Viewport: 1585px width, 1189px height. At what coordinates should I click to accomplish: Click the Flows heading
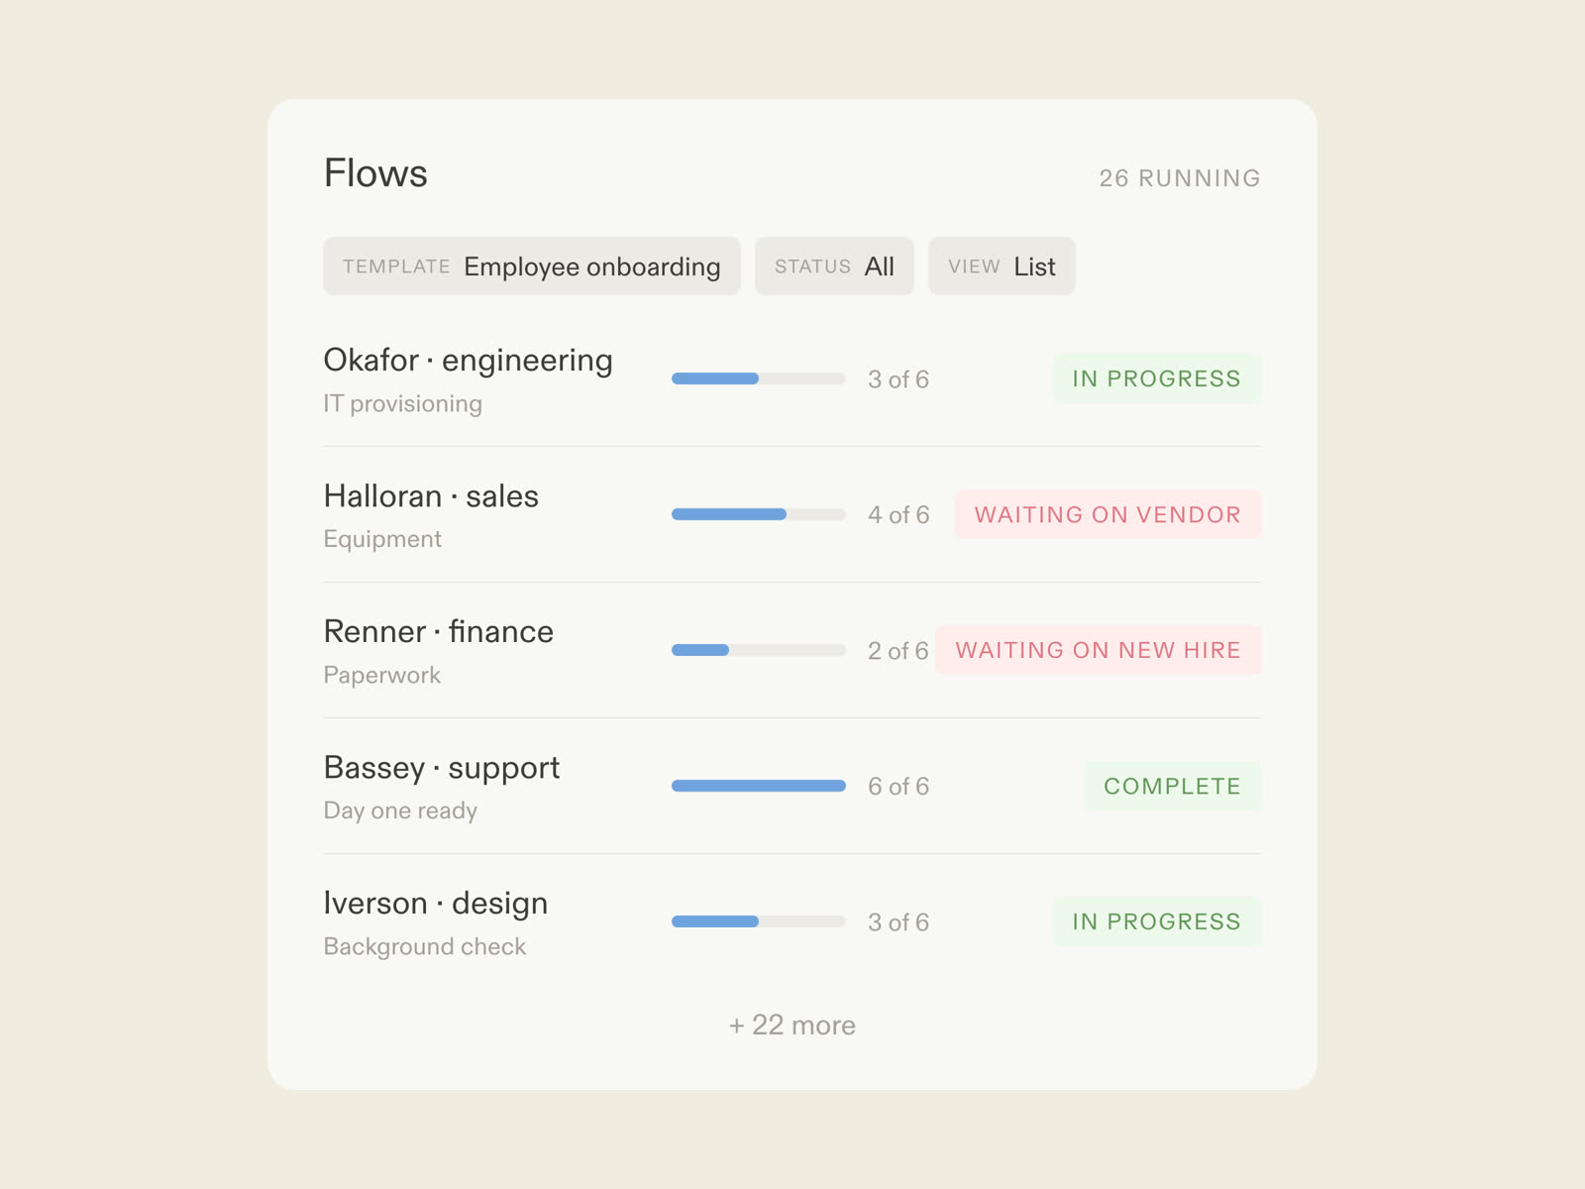[375, 173]
